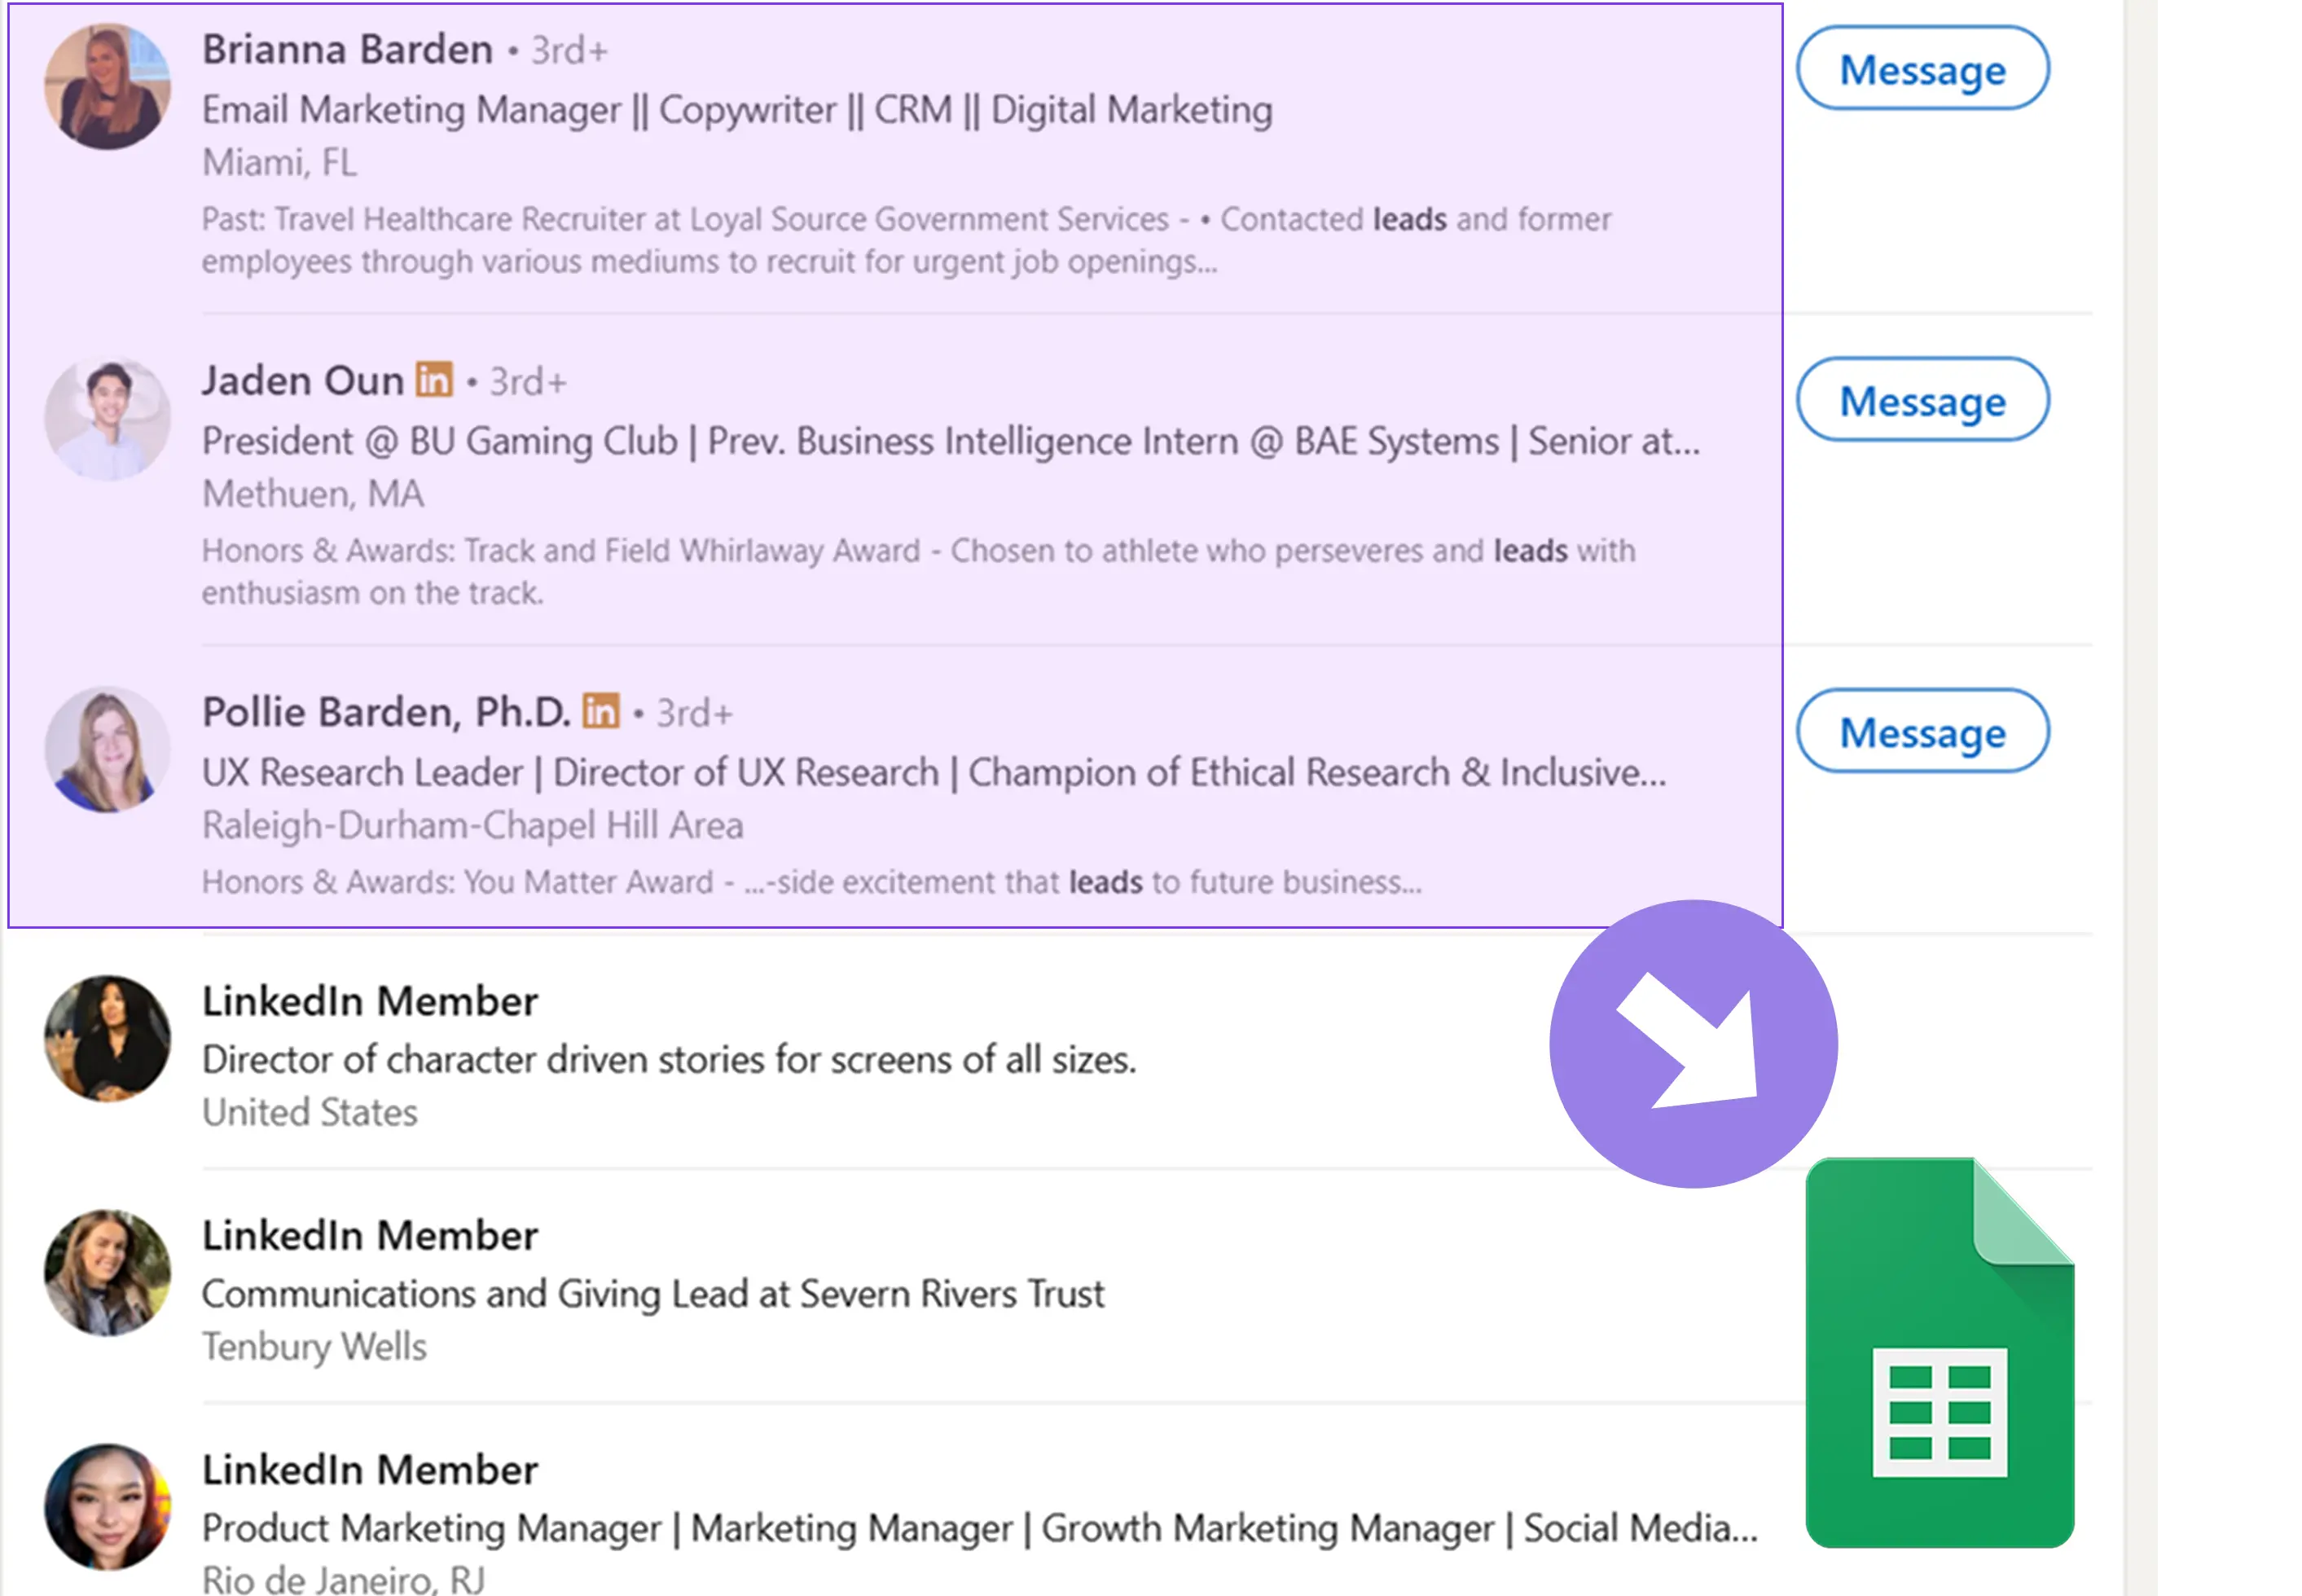Open LinkedIn Member located in United States
Viewport: 2302px width, 1596px height.
370,1001
